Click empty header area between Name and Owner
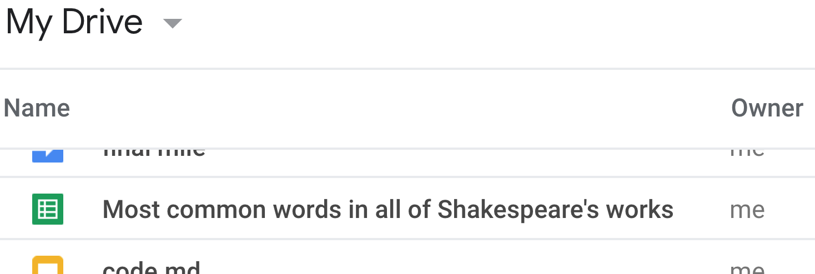This screenshot has width=815, height=274. [389, 108]
